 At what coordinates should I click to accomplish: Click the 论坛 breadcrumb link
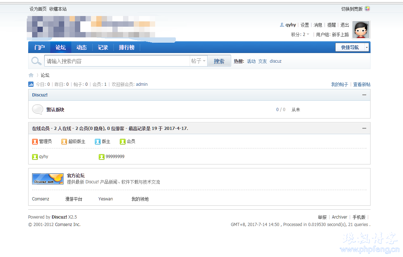(45, 75)
